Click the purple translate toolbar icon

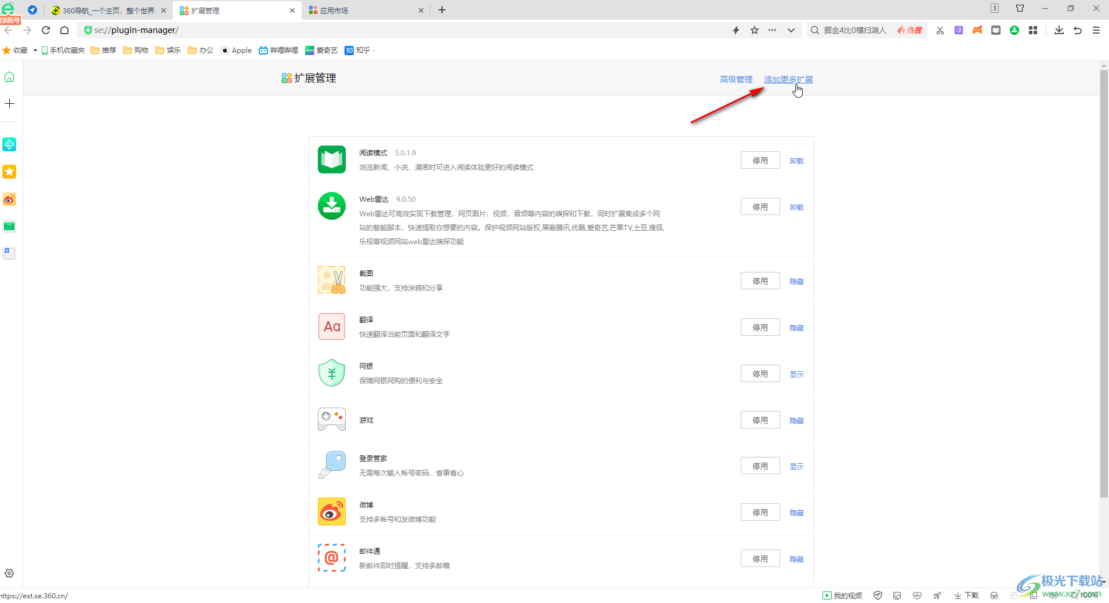[959, 30]
